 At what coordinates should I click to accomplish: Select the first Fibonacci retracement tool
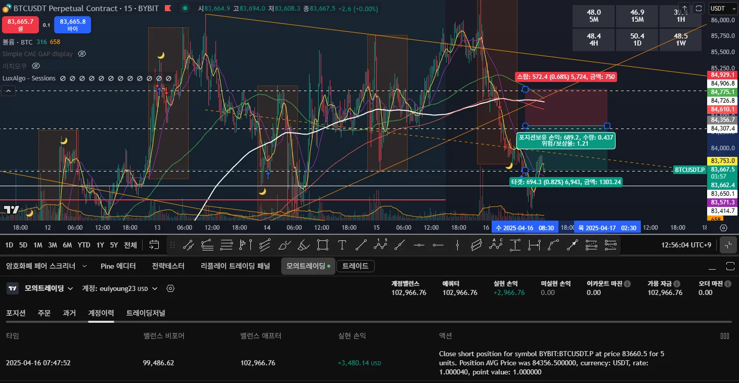(592, 245)
